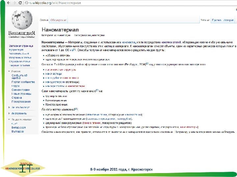Open the Справка sidebar link
Image resolution: width=237 pixels, height=177 pixels.
[17, 98]
